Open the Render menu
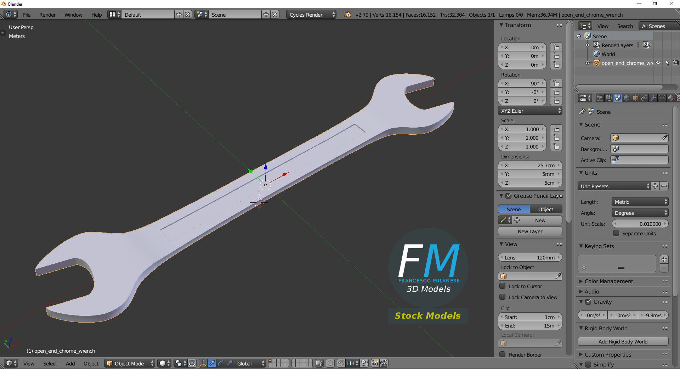The width and height of the screenshot is (680, 369). 47,15
